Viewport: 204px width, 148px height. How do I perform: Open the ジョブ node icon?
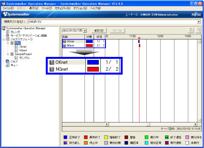[8, 62]
